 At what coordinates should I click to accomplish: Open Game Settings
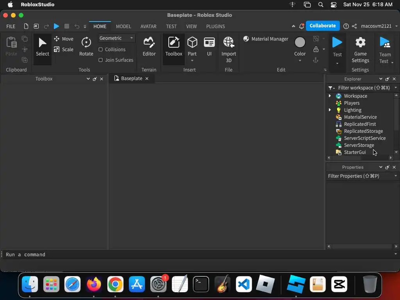(x=360, y=50)
